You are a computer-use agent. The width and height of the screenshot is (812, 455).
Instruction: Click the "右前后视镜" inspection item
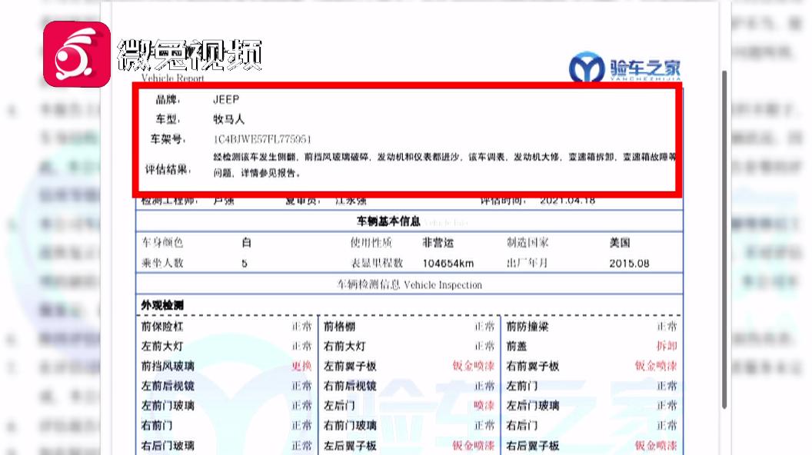(350, 386)
